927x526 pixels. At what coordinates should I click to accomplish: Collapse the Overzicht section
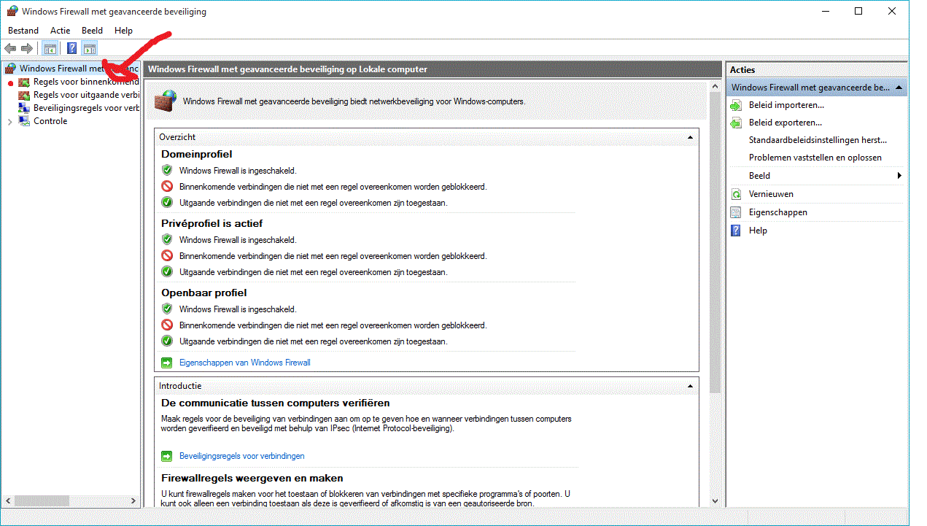point(690,137)
